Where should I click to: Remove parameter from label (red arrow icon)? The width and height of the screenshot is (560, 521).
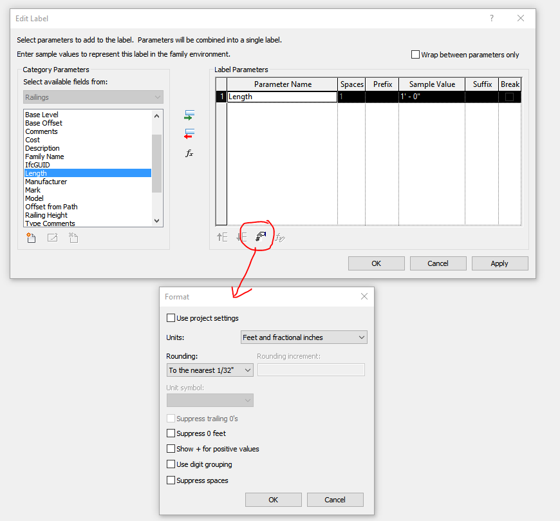[189, 134]
